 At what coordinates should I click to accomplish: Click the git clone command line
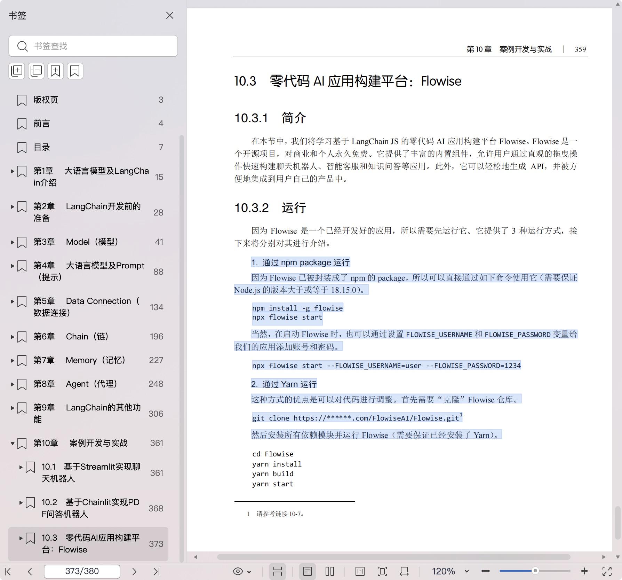tap(357, 417)
